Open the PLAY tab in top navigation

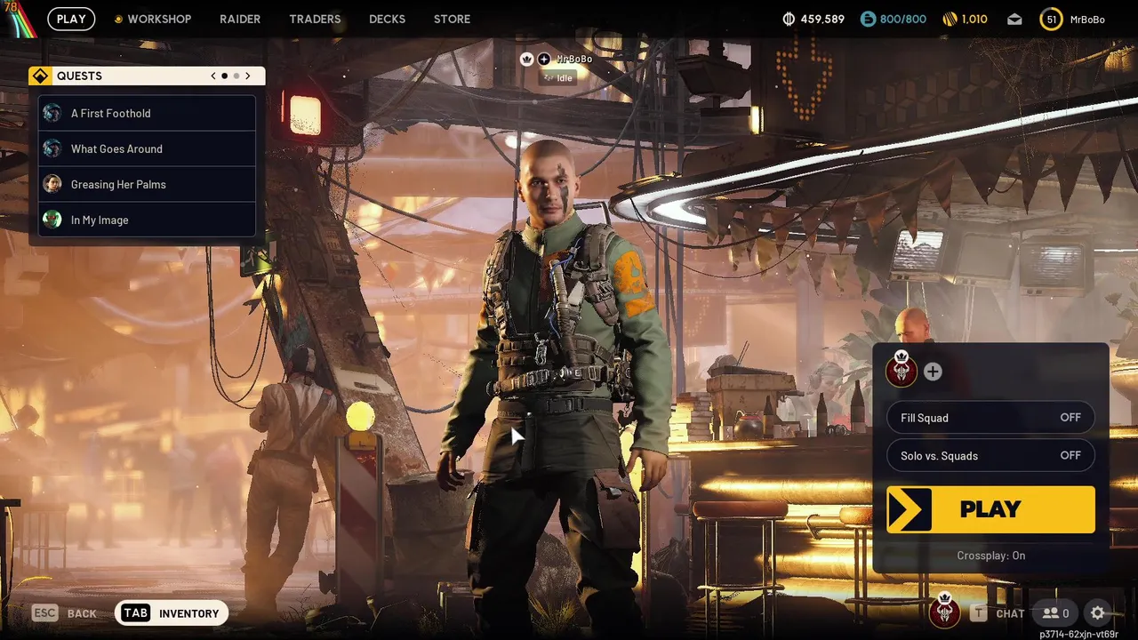(x=71, y=19)
